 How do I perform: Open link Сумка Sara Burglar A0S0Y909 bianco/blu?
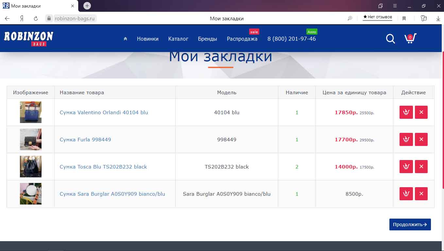point(112,194)
